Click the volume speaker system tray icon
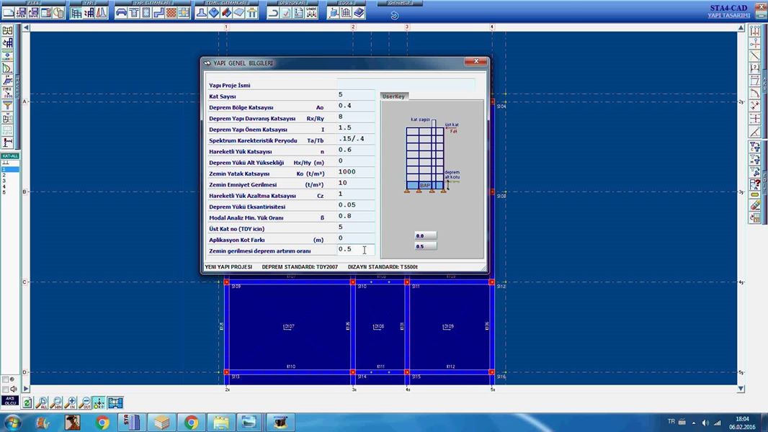The height and width of the screenshot is (432, 768). 705,423
